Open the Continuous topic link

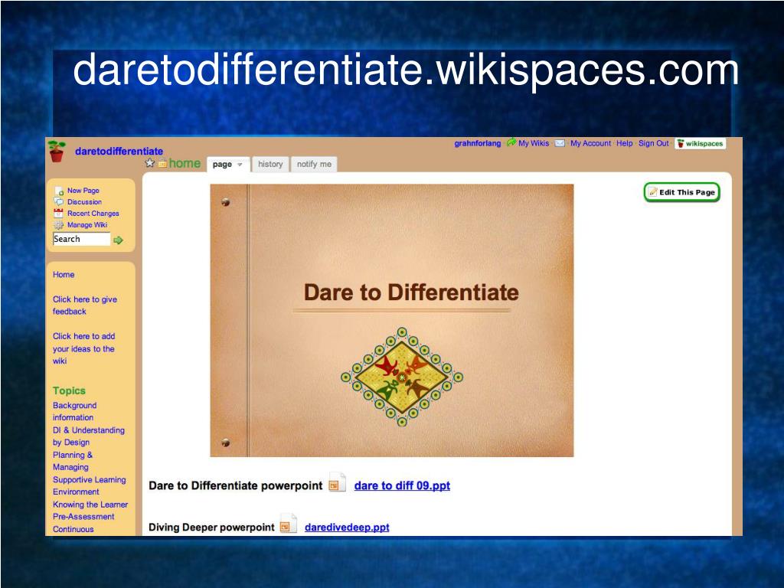(x=73, y=529)
